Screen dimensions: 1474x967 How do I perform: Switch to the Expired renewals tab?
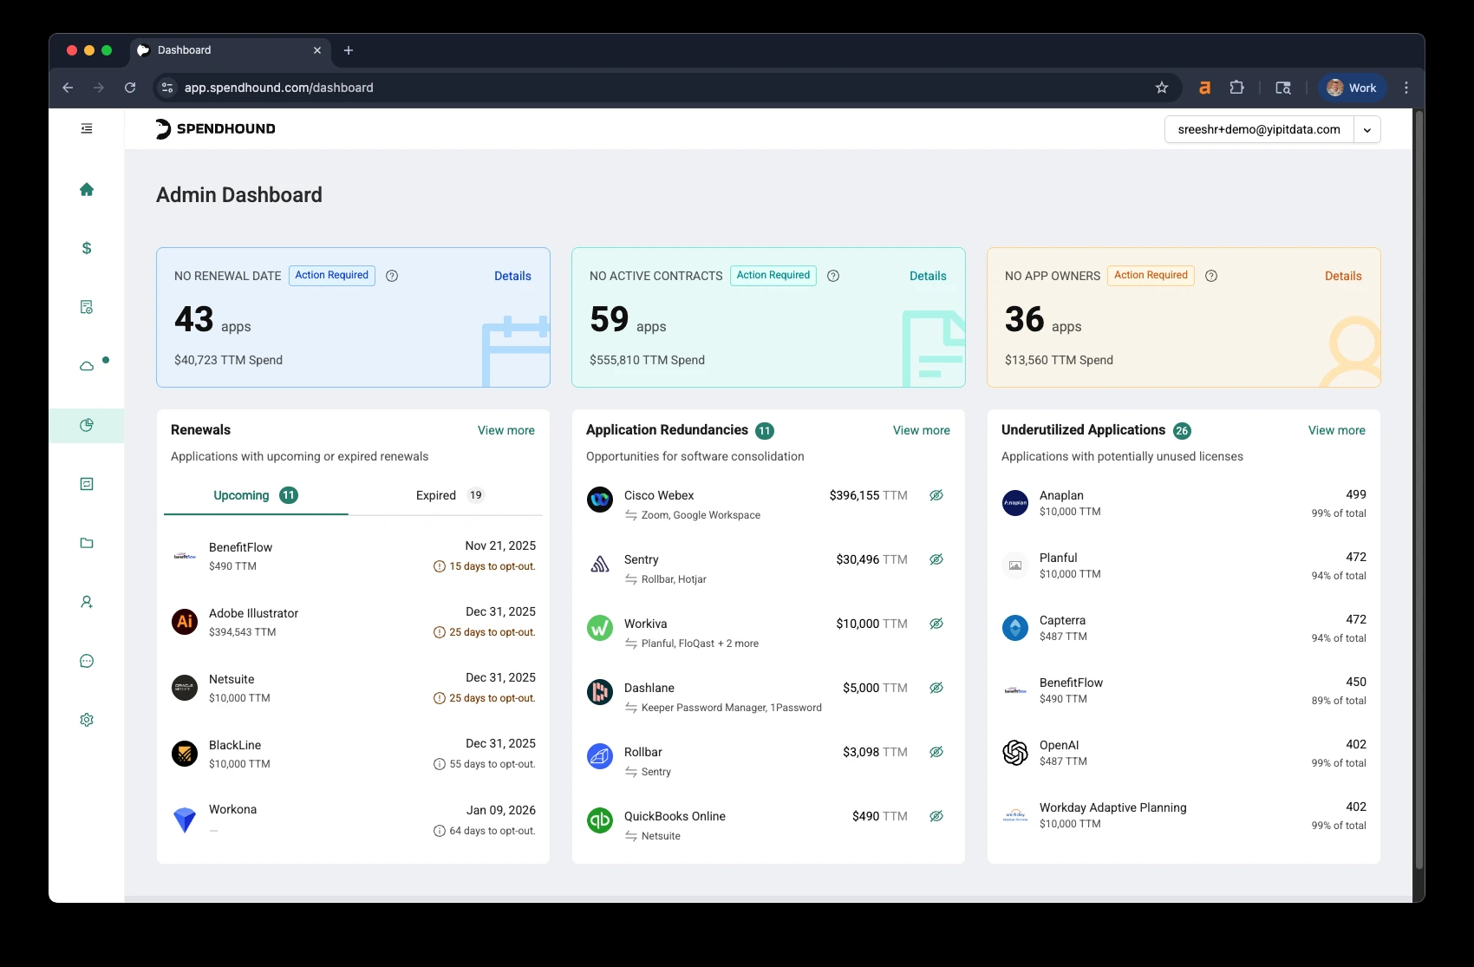point(449,495)
